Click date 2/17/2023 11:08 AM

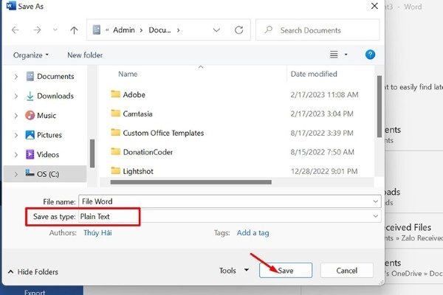coord(324,95)
